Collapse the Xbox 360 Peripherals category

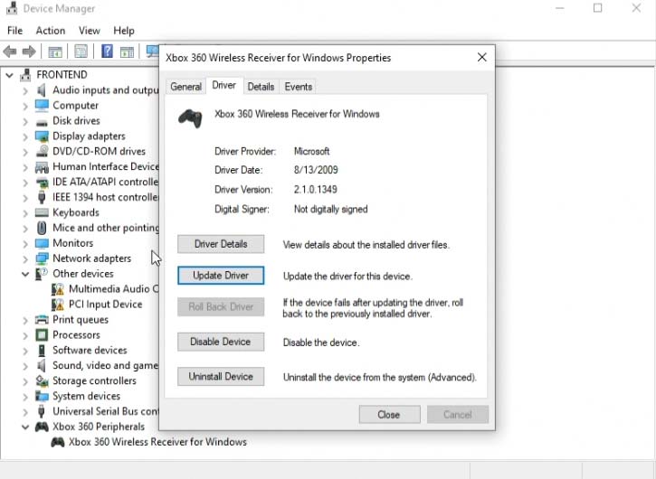(x=25, y=427)
